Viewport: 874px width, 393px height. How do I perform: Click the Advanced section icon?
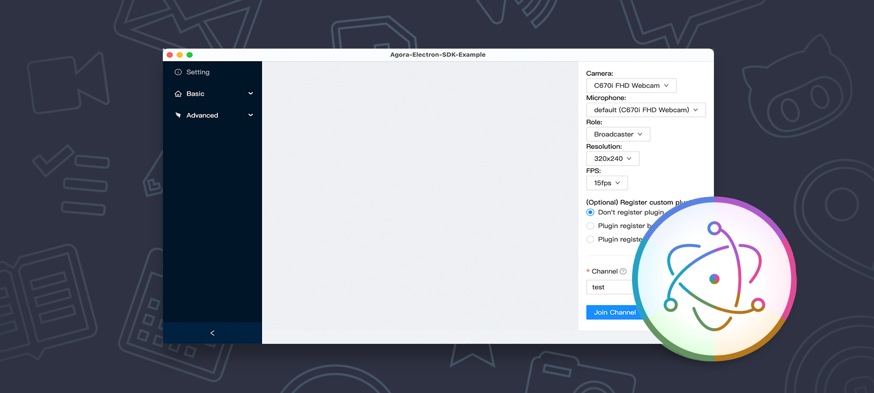point(178,115)
